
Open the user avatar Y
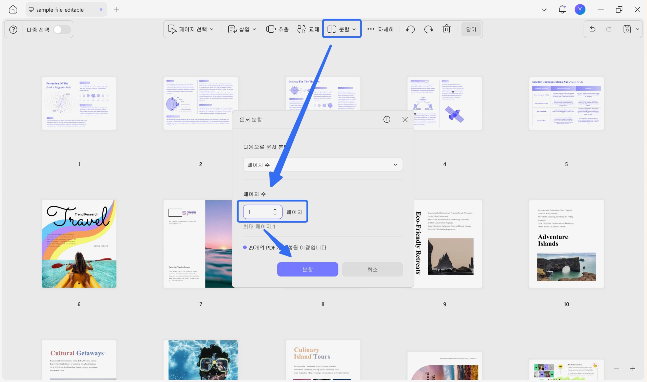point(580,10)
